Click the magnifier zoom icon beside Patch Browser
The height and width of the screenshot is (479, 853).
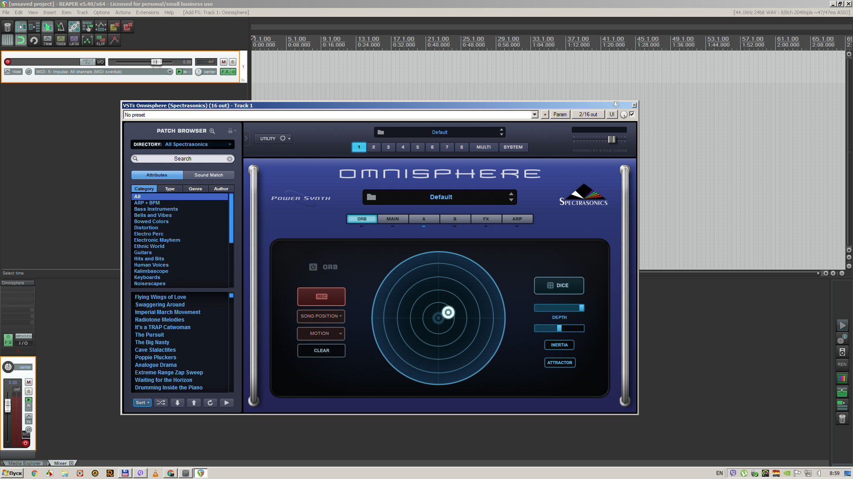click(212, 131)
